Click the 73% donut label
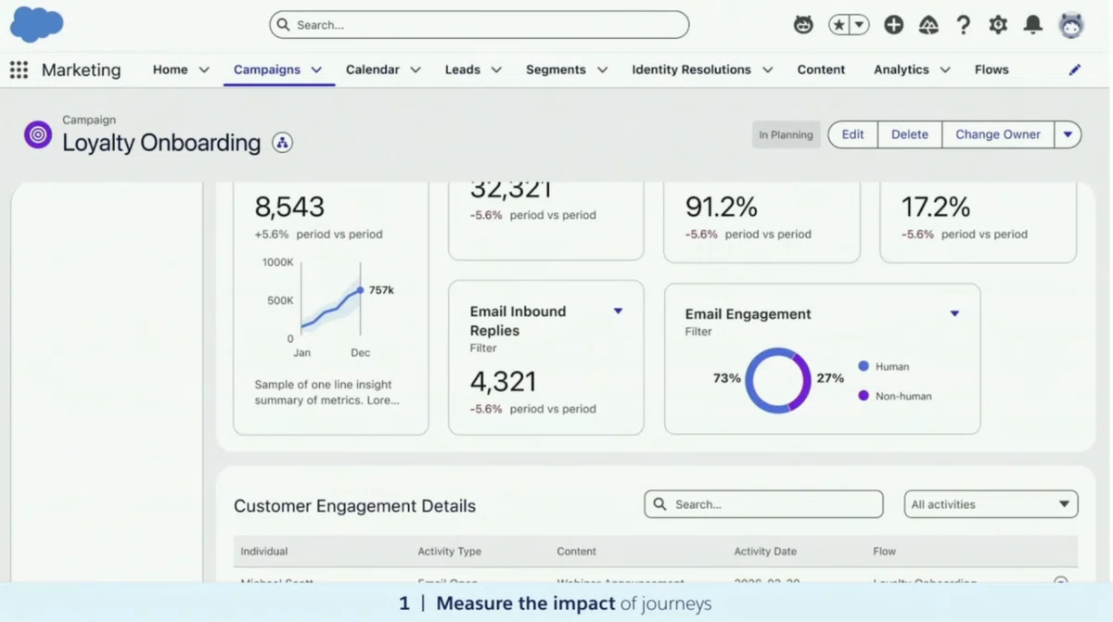The image size is (1113, 622). point(727,378)
